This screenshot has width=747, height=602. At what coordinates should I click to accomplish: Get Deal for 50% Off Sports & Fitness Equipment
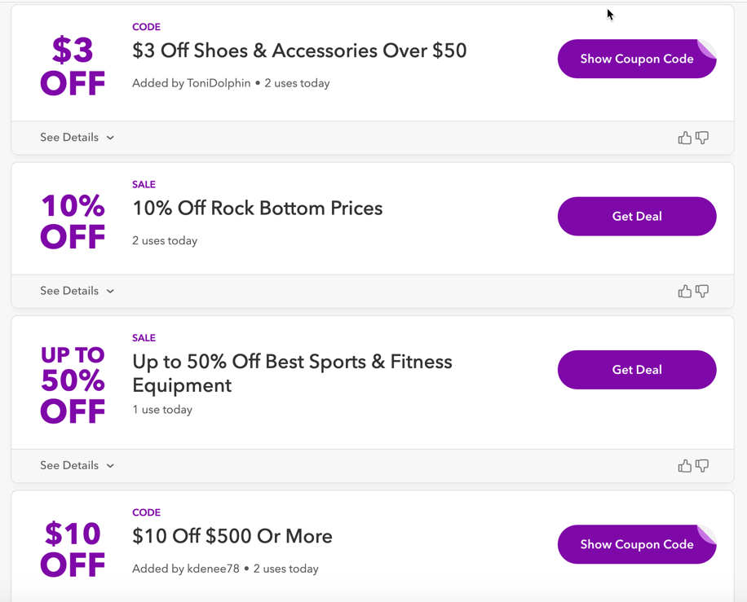pos(636,370)
